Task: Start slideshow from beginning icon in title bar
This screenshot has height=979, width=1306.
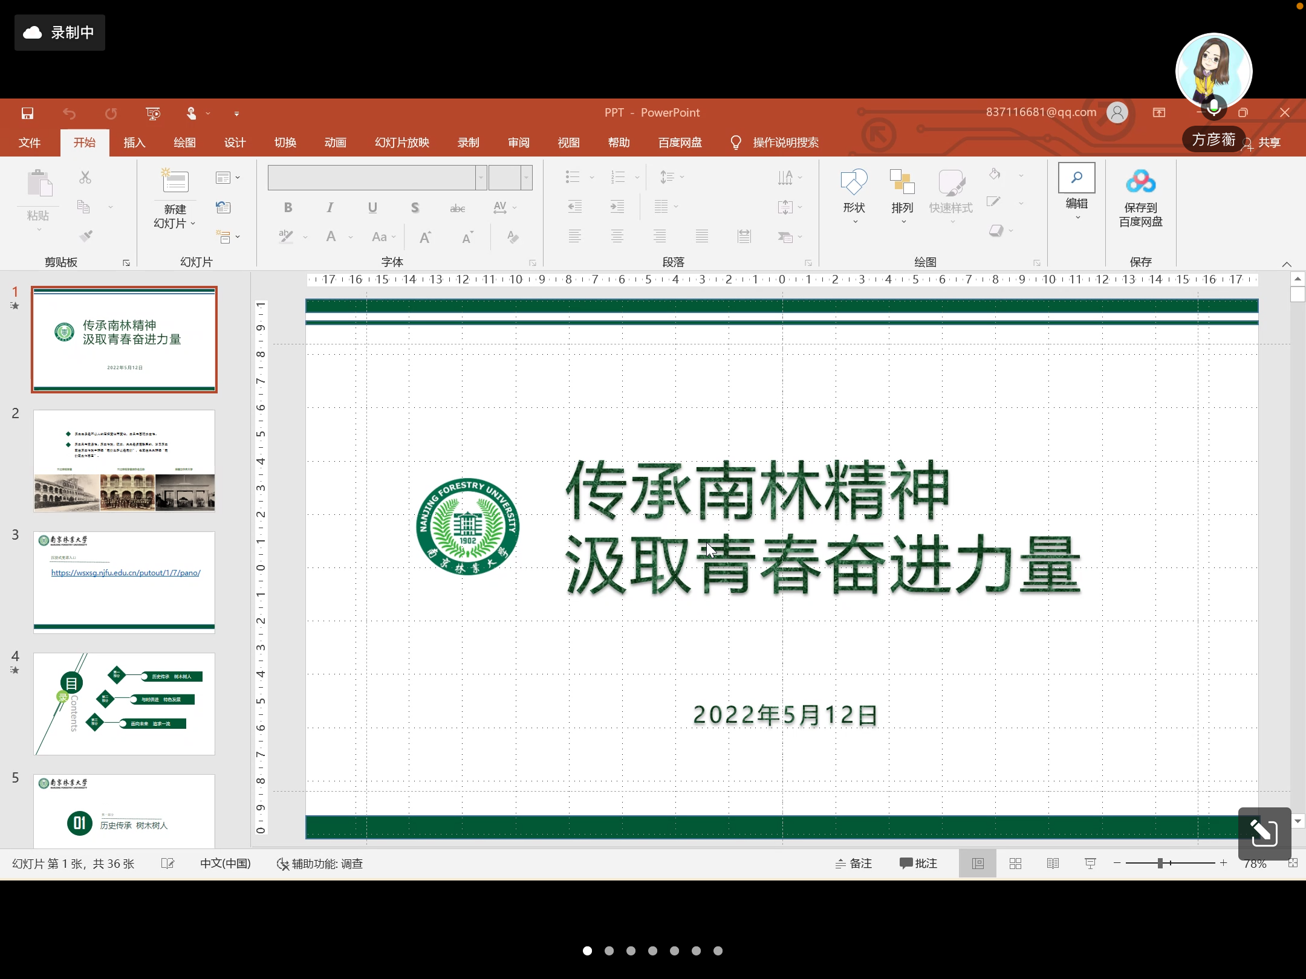Action: click(153, 113)
